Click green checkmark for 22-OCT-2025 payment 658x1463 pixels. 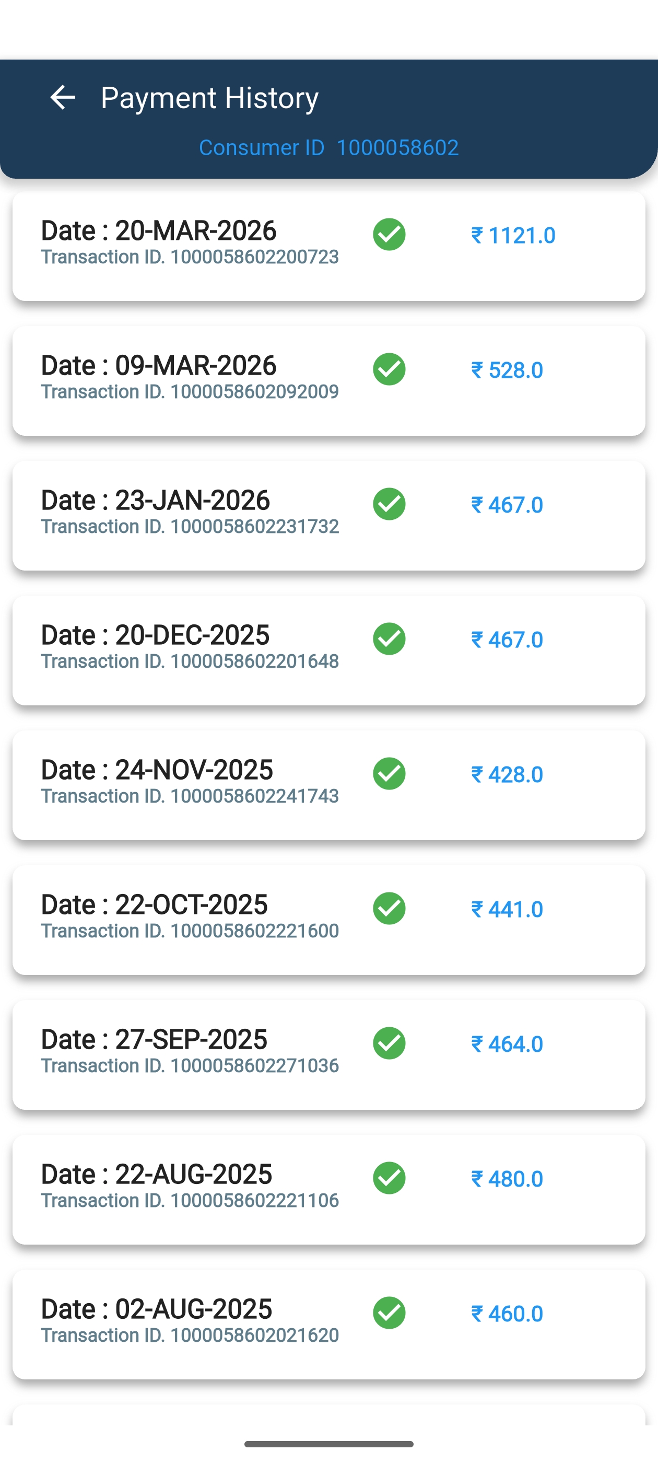(389, 908)
